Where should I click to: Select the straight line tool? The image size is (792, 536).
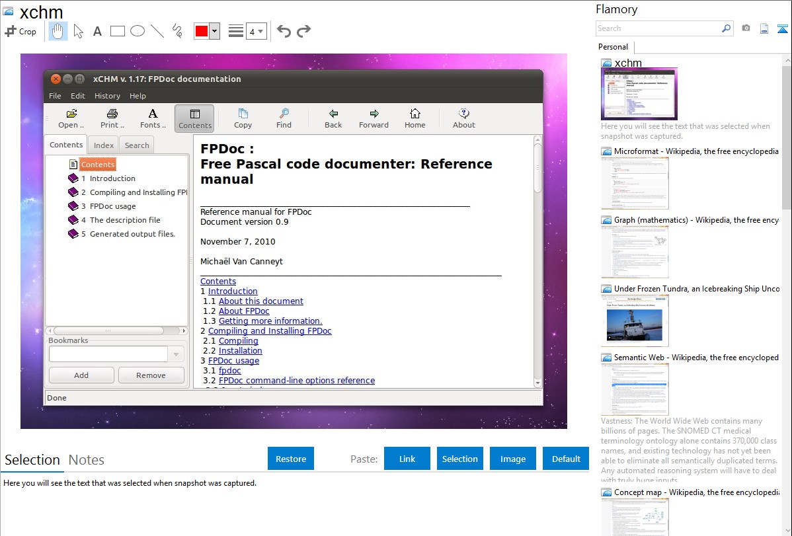(x=157, y=31)
